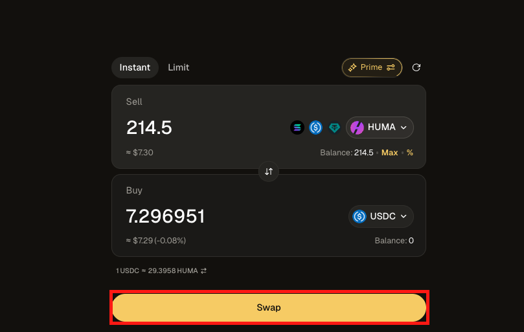Open the HUMA sell token dropdown
The width and height of the screenshot is (524, 332).
[x=380, y=127]
